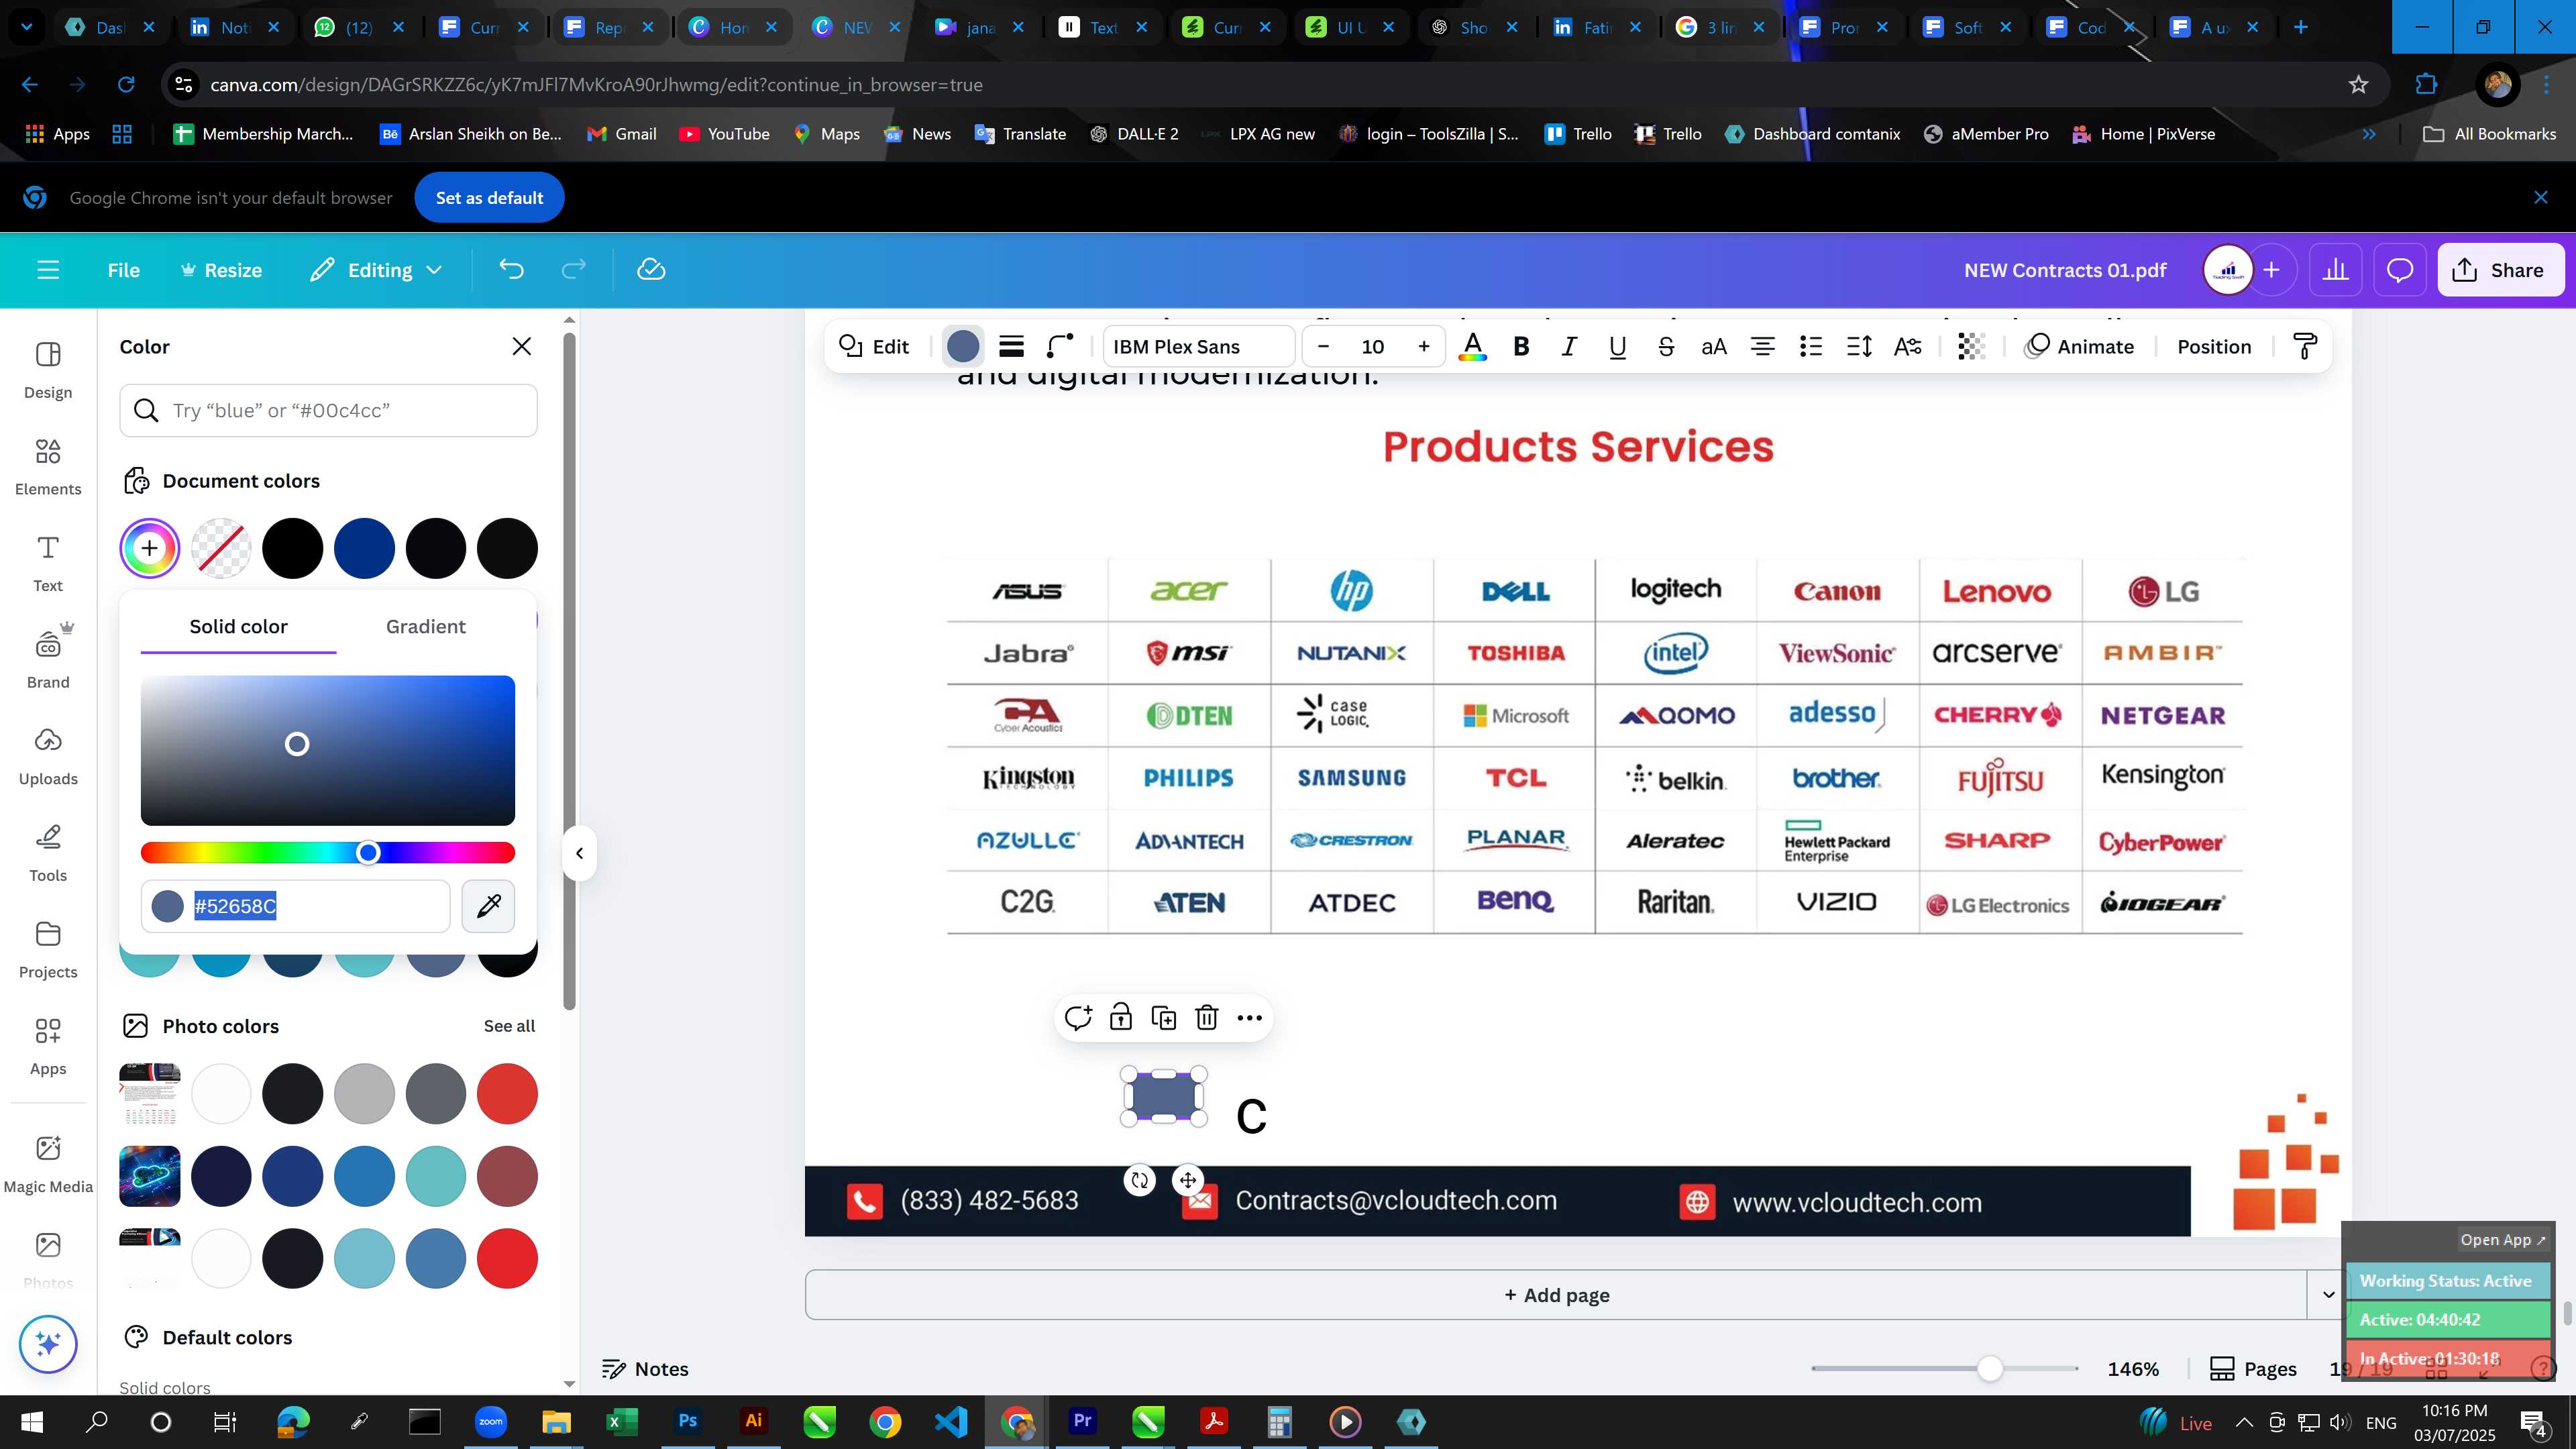Image resolution: width=2576 pixels, height=1449 pixels.
Task: Increase font size with plus button
Action: 1423,347
